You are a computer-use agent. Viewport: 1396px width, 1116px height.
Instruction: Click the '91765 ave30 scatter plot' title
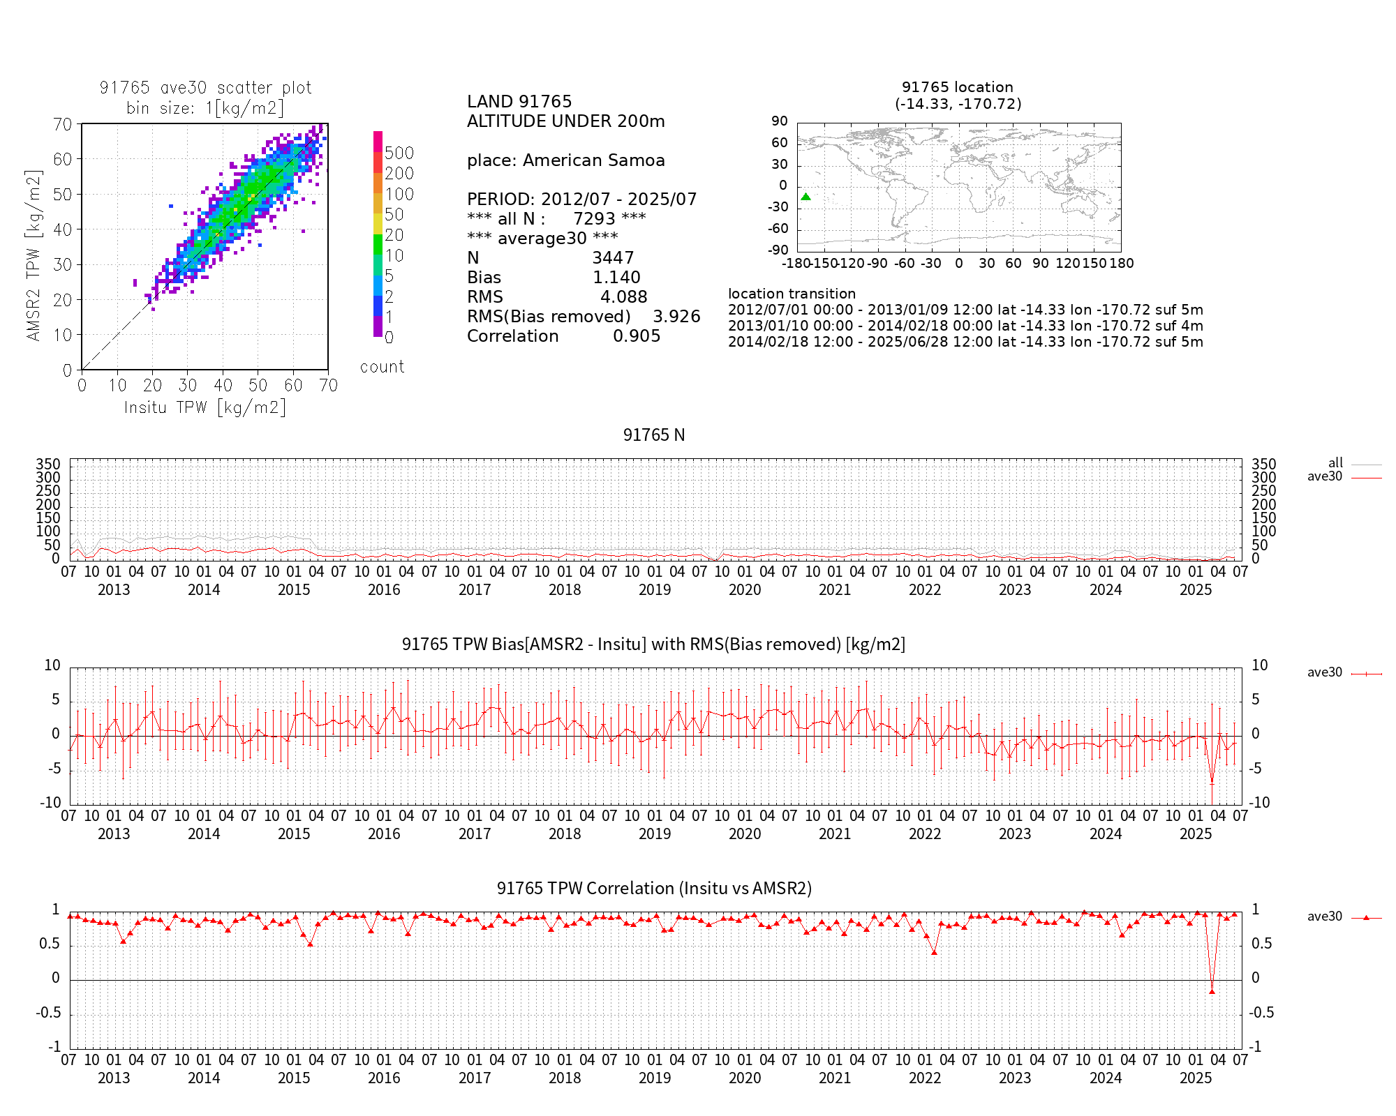click(x=205, y=88)
